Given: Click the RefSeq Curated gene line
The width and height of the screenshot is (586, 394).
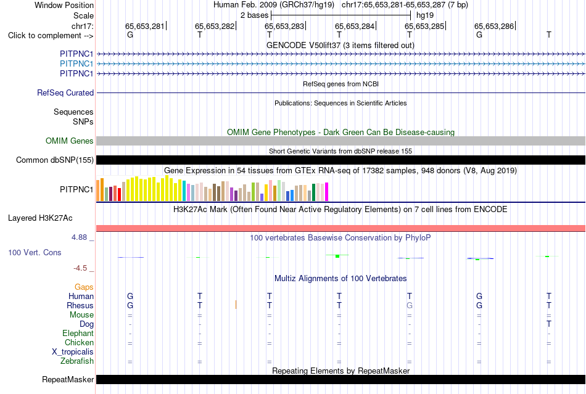Looking at the screenshot, I should pyautogui.click(x=340, y=92).
